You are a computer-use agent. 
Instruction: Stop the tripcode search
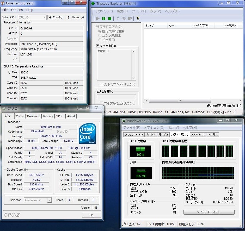tap(110, 18)
